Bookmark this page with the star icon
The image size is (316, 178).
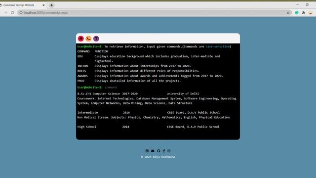(288, 12)
